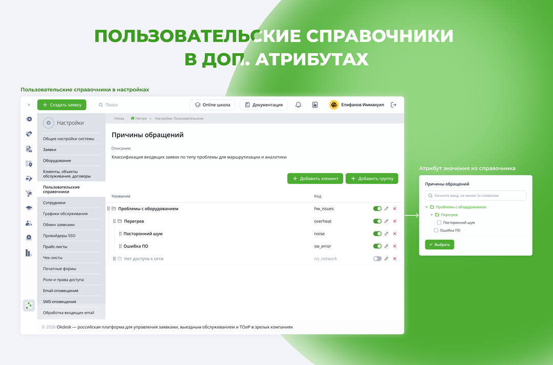
Task: Click drag handle of Перегрев row
Action: pyautogui.click(x=114, y=221)
